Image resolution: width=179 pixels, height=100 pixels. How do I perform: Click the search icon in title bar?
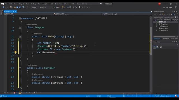click(x=101, y=4)
